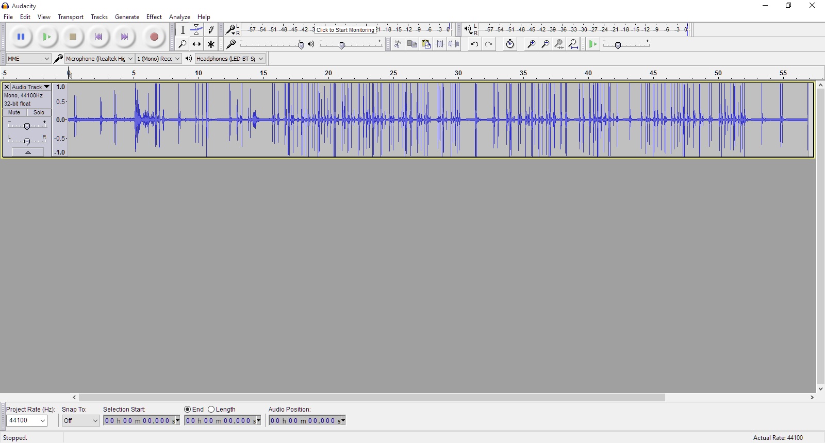
Task: Open the Generate menu
Action: [x=127, y=17]
